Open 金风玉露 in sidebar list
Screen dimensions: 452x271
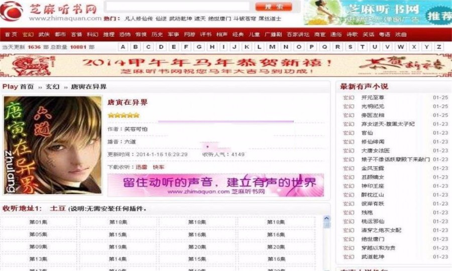(x=373, y=169)
